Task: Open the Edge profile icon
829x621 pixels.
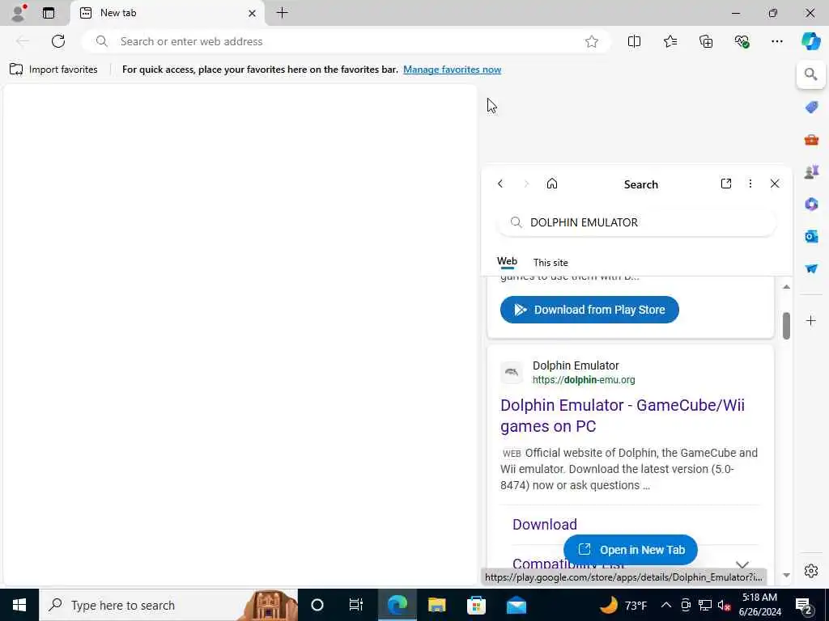Action: point(19,13)
